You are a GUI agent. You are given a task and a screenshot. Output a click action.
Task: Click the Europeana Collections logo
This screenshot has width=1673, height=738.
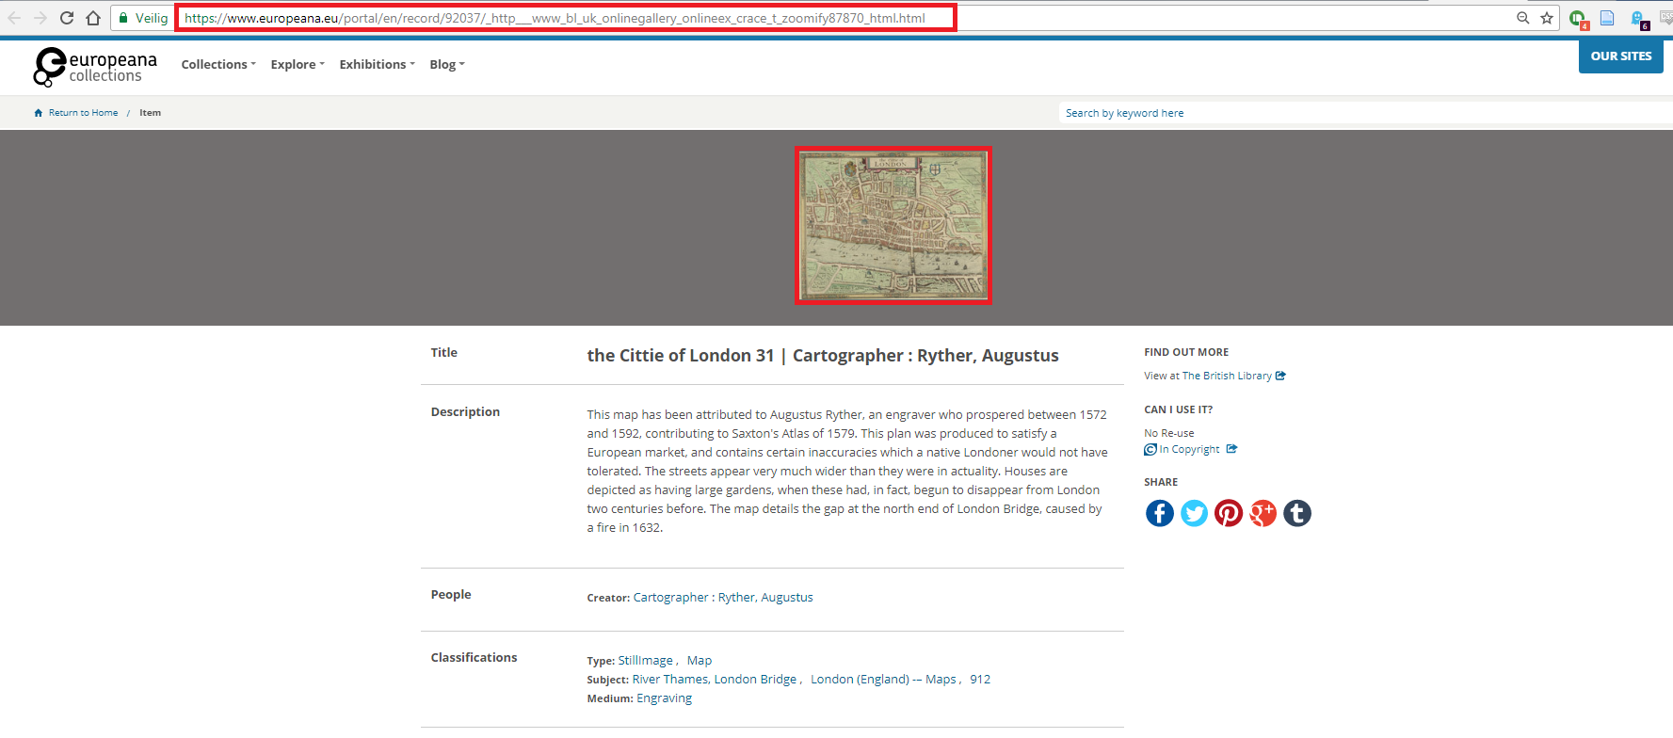(95, 67)
